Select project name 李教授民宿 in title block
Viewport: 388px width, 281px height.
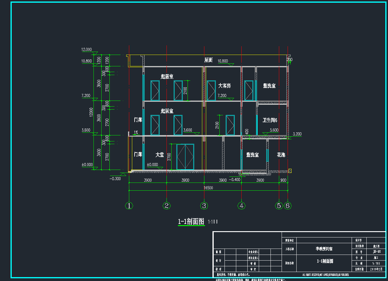click(x=324, y=249)
